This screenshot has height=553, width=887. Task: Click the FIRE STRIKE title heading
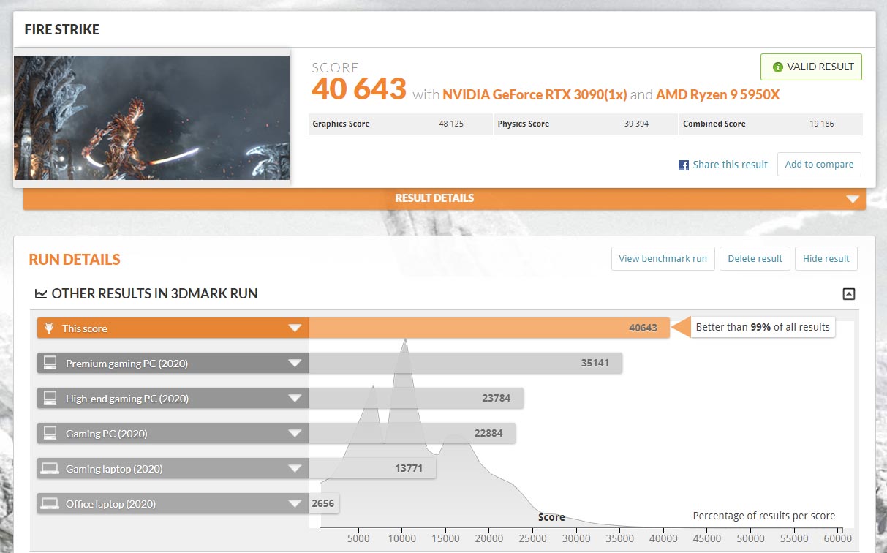[62, 30]
